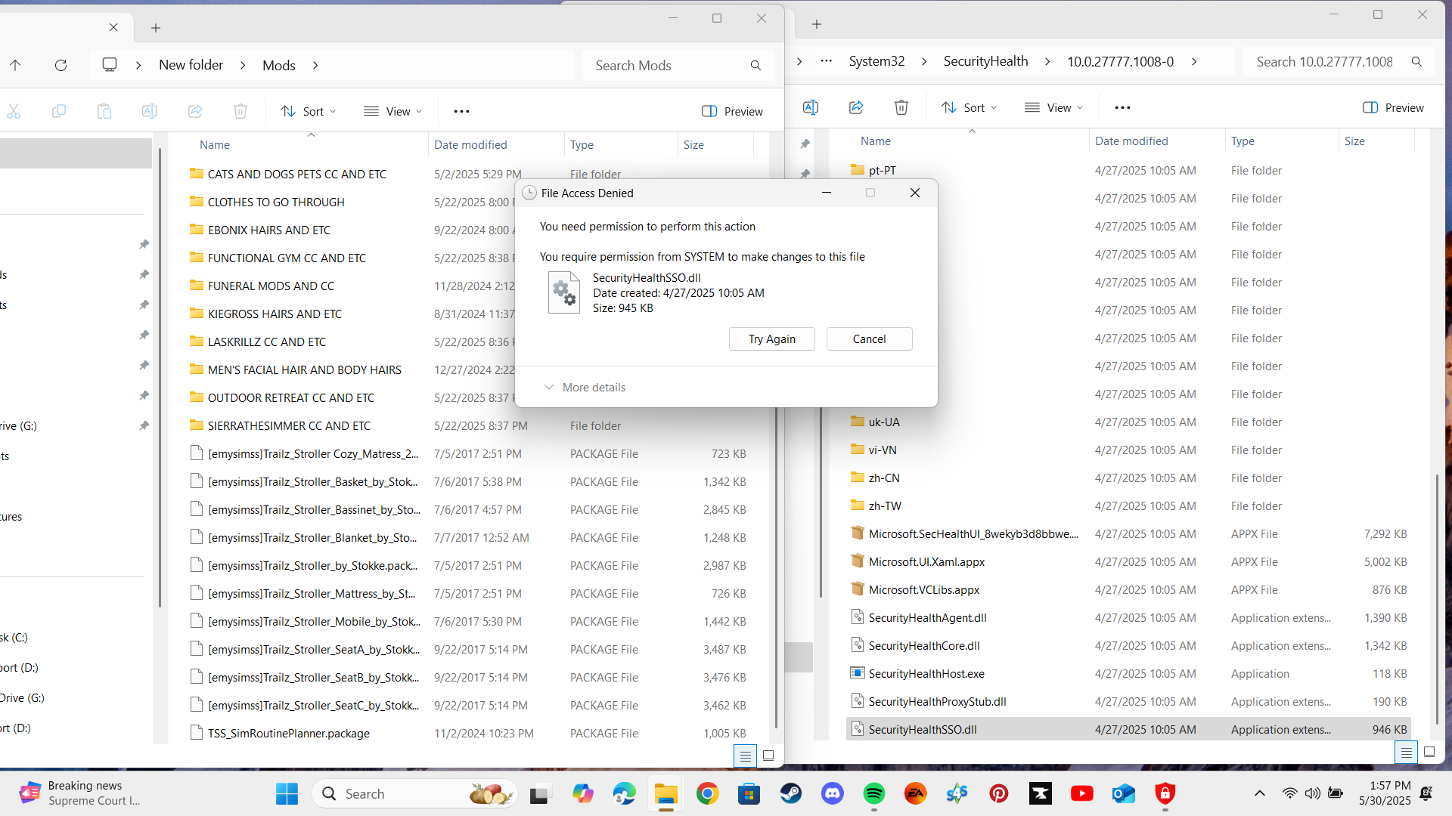Click Delete trash icon in Mods window
The image size is (1452, 816).
click(x=240, y=111)
